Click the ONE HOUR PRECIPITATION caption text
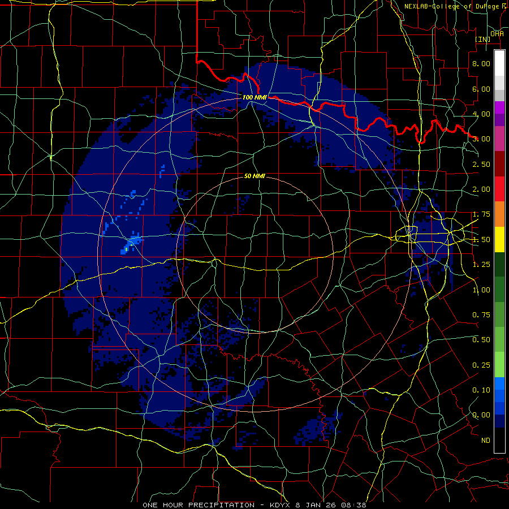Image resolution: width=509 pixels, height=509 pixels. 199,505
